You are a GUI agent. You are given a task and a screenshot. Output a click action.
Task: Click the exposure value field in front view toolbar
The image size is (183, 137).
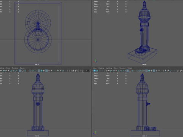pyautogui.click(x=86, y=71)
